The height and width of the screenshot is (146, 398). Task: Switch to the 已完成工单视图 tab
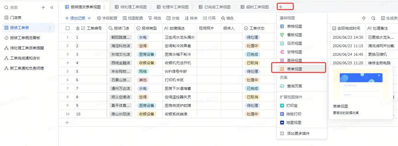(215, 7)
